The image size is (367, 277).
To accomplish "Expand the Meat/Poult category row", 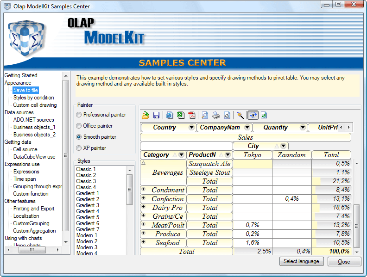I will pos(144,224).
